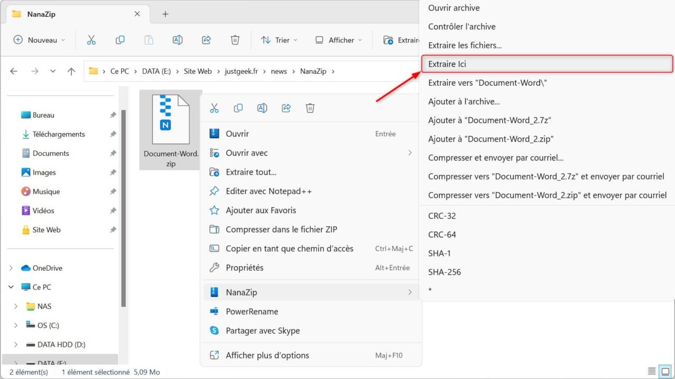Screen dimensions: 675x379
Task: Click Ajouter à l'archive...
Action: 547,102
